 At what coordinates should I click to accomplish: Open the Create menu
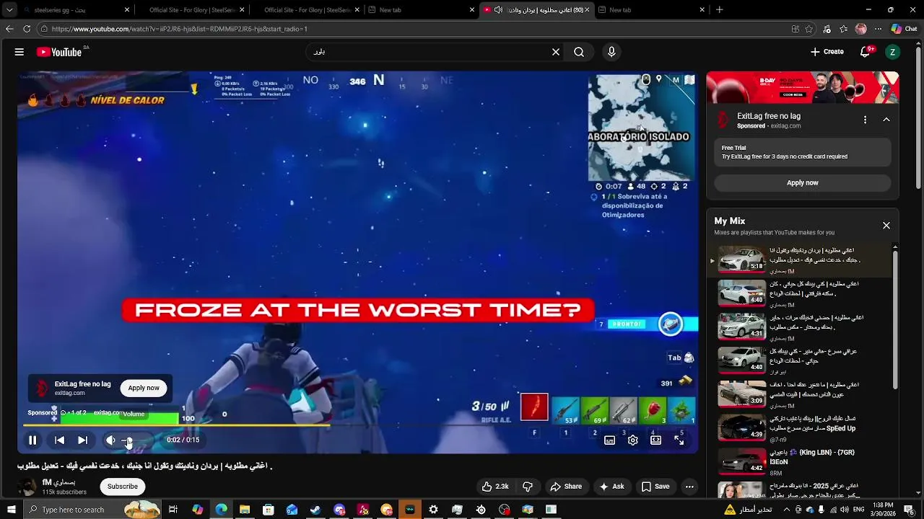click(827, 52)
